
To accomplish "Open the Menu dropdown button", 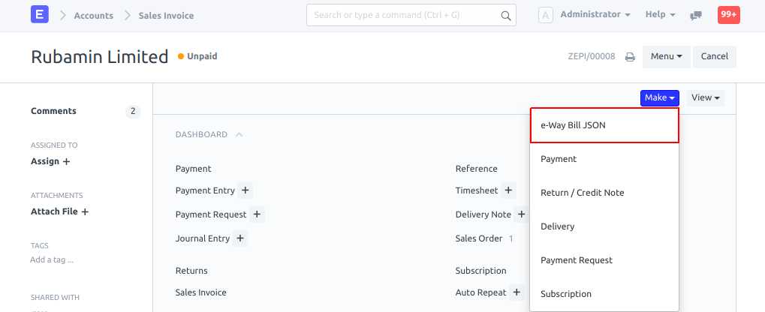I will tap(666, 57).
